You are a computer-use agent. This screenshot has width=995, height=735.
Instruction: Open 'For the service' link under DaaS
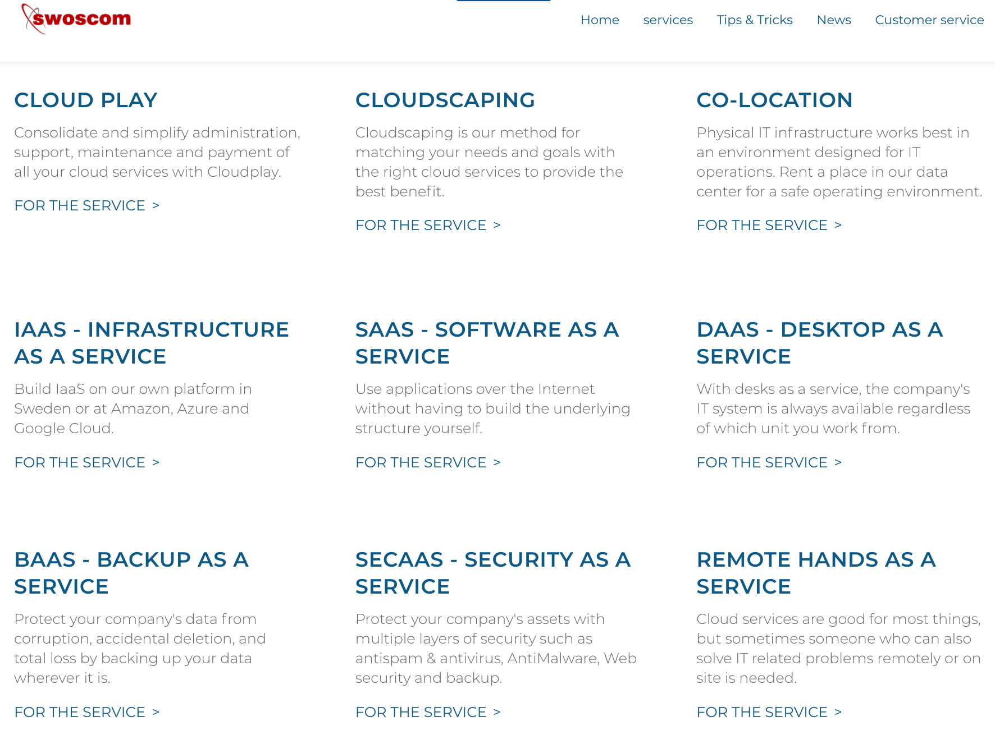coord(769,462)
